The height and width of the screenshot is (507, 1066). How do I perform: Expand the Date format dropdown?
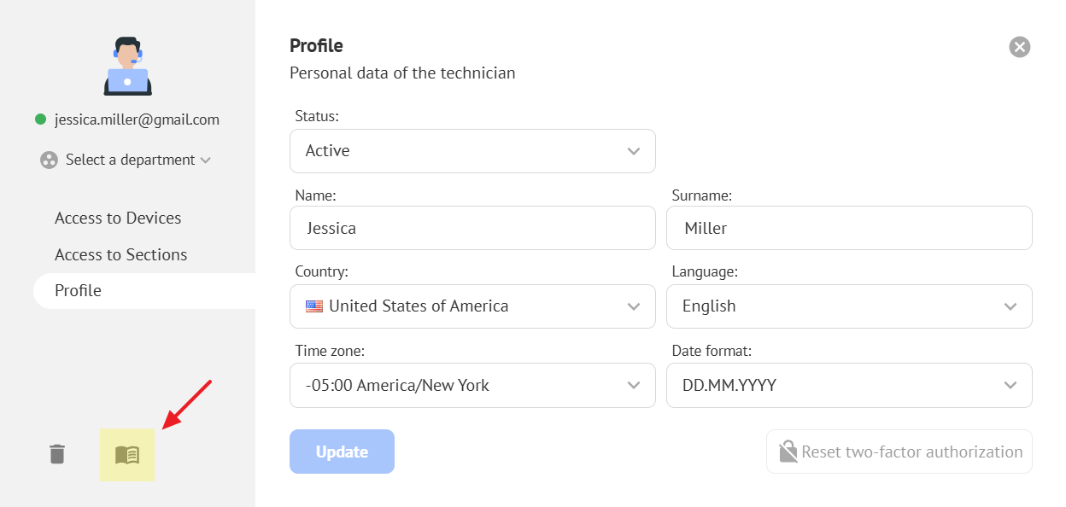[x=849, y=386]
